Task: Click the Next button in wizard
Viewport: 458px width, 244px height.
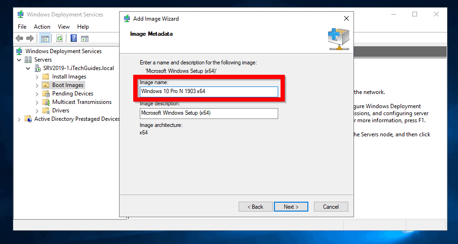Action: pyautogui.click(x=291, y=207)
